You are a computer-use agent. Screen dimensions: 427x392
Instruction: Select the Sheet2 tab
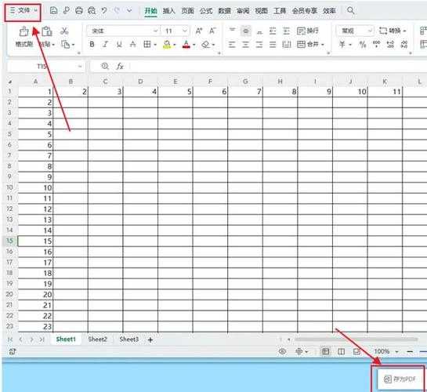point(97,339)
